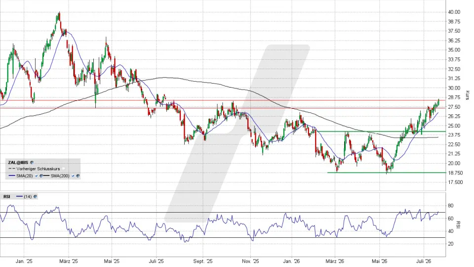Click the Juli '25 date label
Screen dimensions: 474x267
tap(157, 261)
